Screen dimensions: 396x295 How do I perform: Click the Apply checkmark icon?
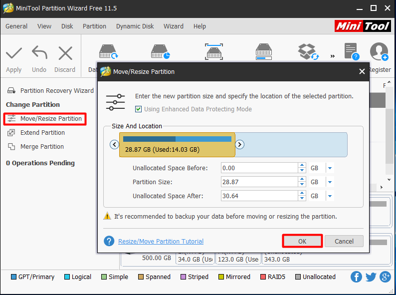tap(13, 53)
